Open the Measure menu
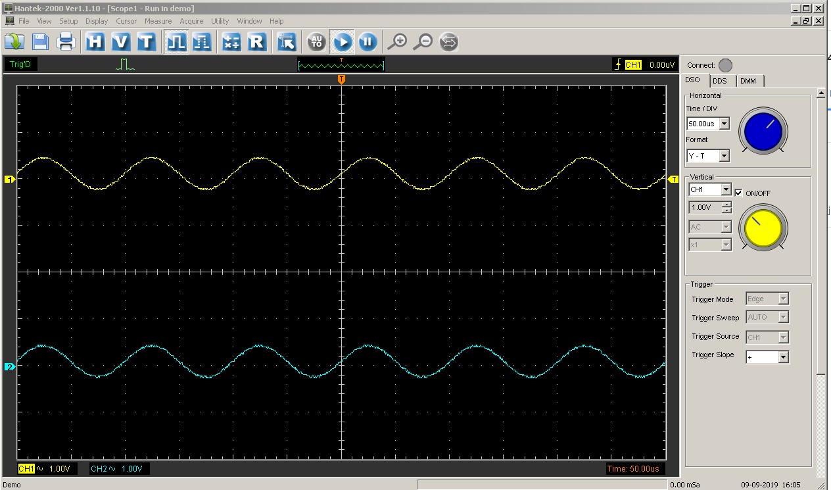Screen dimensions: 831x490 [x=158, y=21]
